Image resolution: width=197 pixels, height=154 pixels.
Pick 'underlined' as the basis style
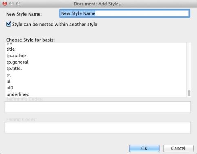coord(96,94)
